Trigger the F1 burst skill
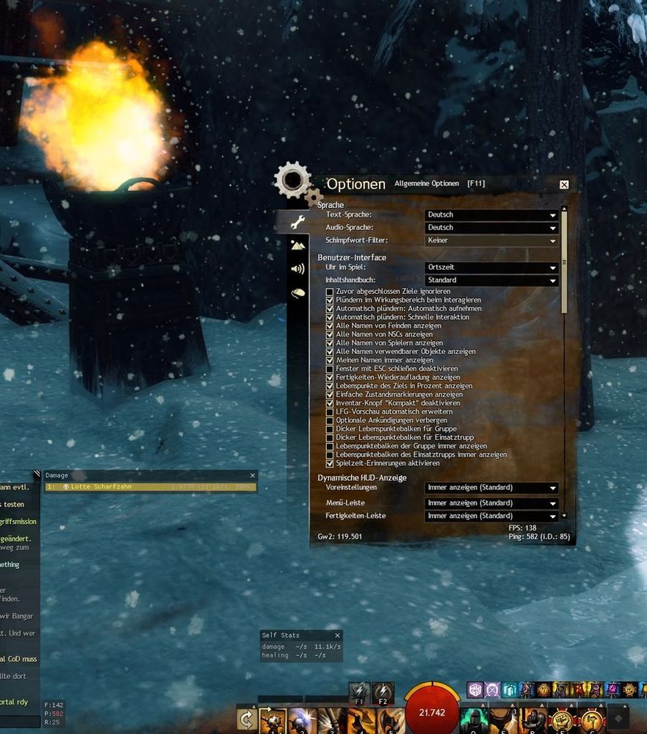 pos(359,694)
